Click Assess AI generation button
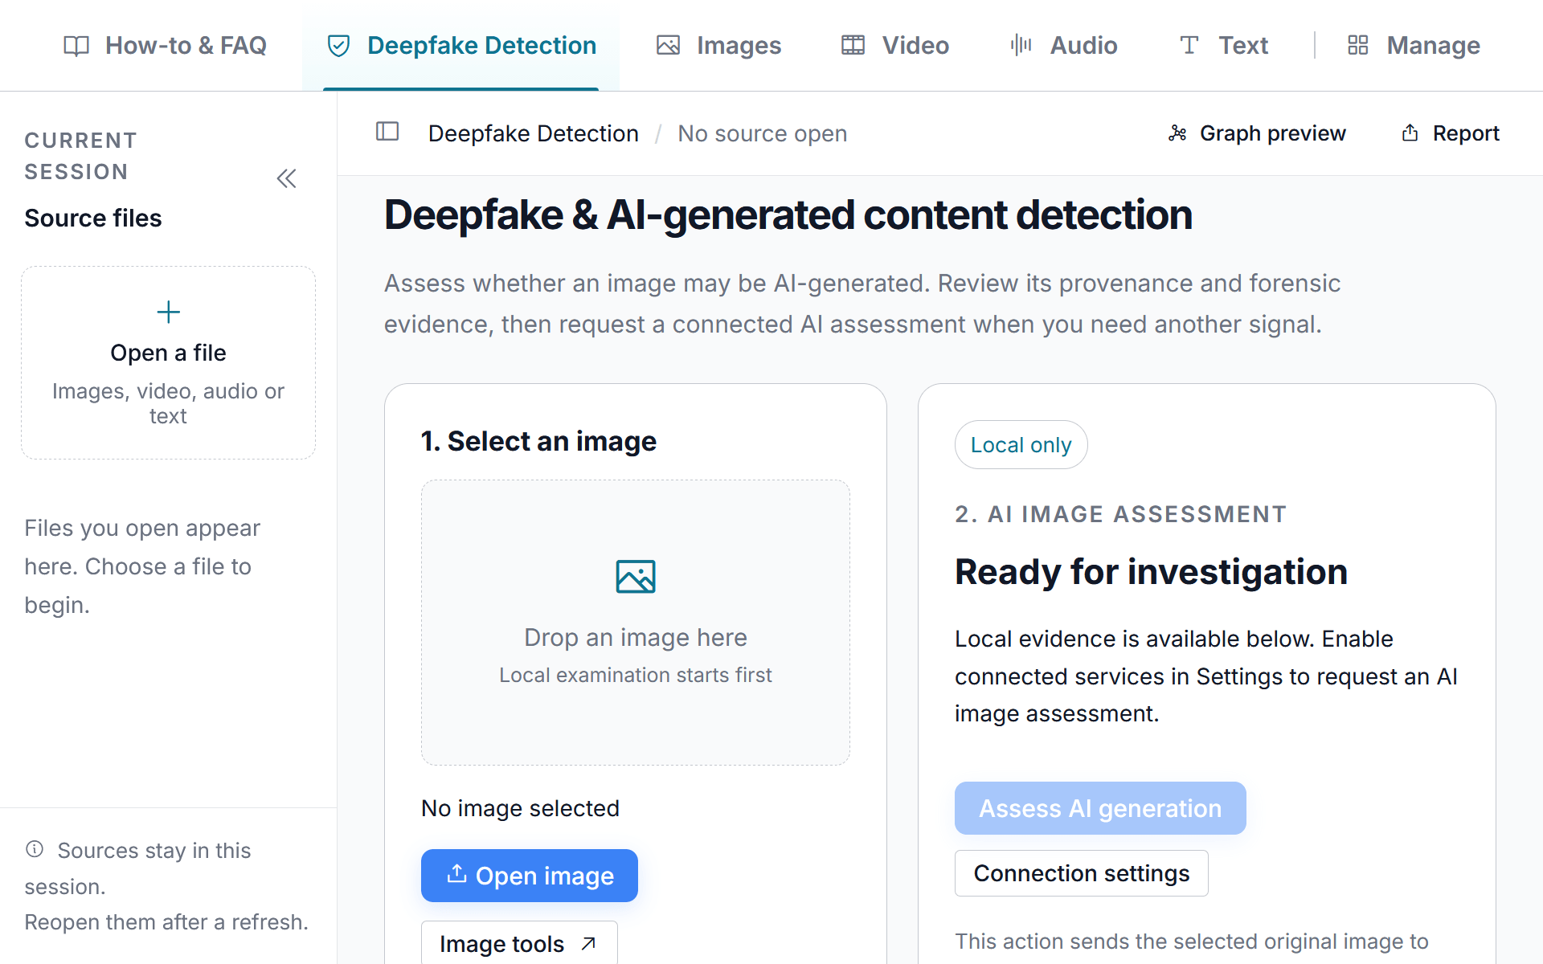The width and height of the screenshot is (1543, 964). click(1100, 808)
